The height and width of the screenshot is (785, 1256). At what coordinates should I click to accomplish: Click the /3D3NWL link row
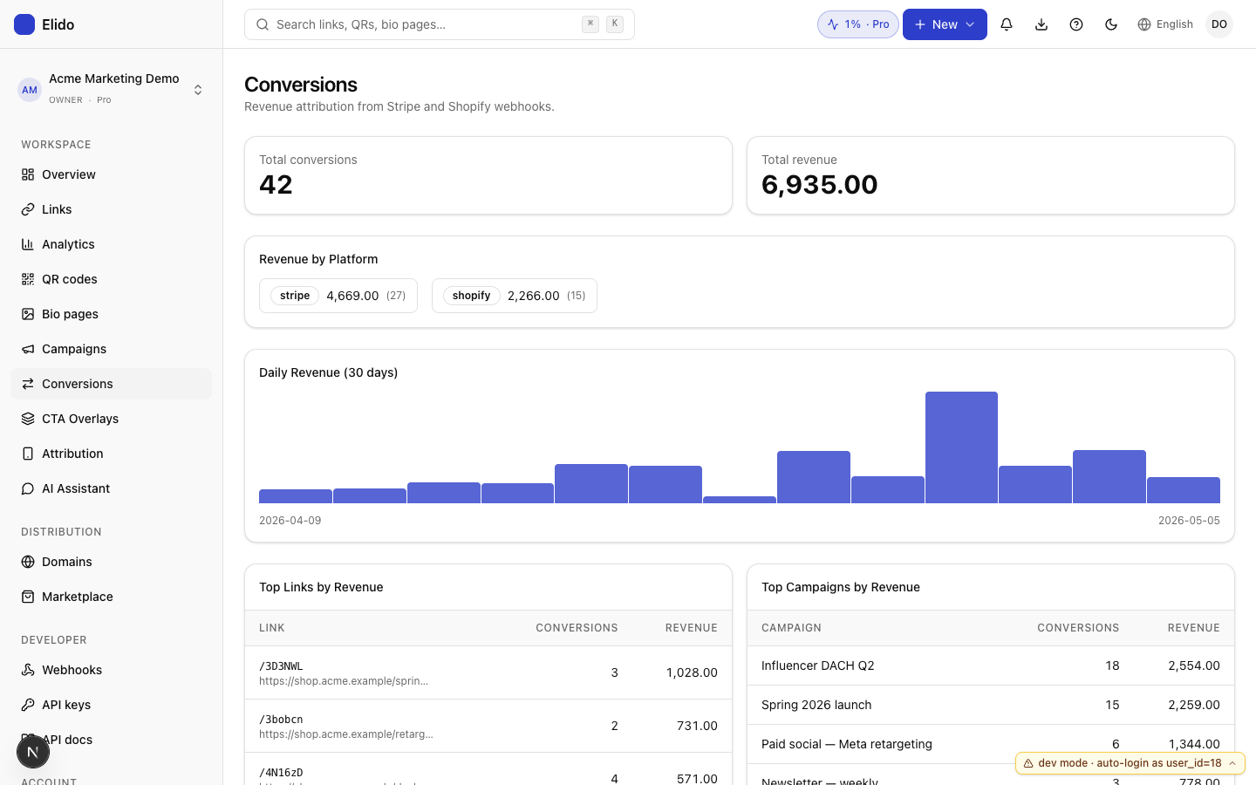[488, 672]
